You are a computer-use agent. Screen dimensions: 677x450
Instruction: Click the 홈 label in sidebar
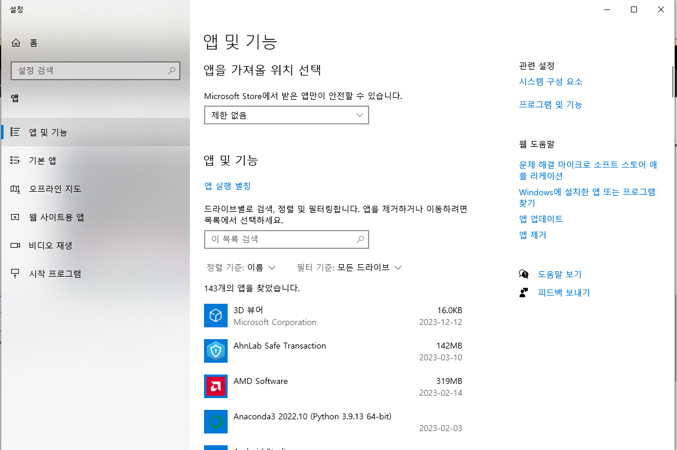(x=34, y=42)
